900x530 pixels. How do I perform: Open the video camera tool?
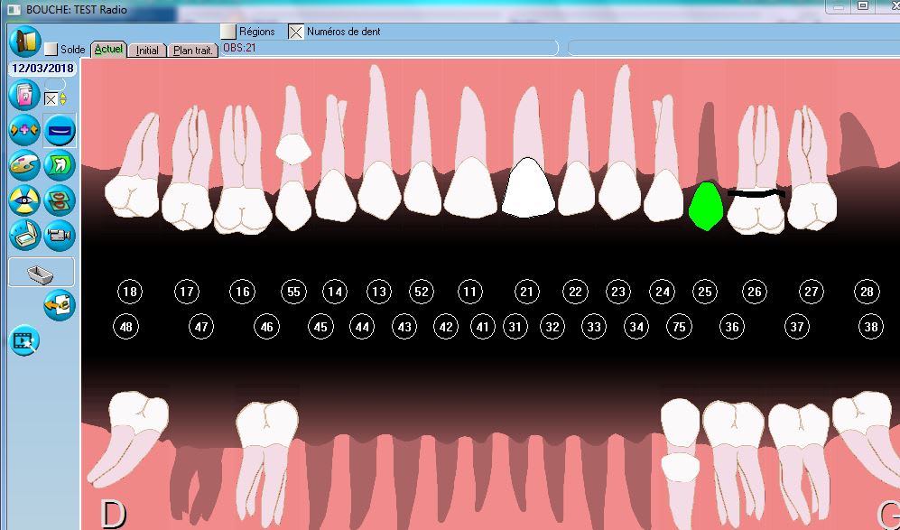pos(60,234)
